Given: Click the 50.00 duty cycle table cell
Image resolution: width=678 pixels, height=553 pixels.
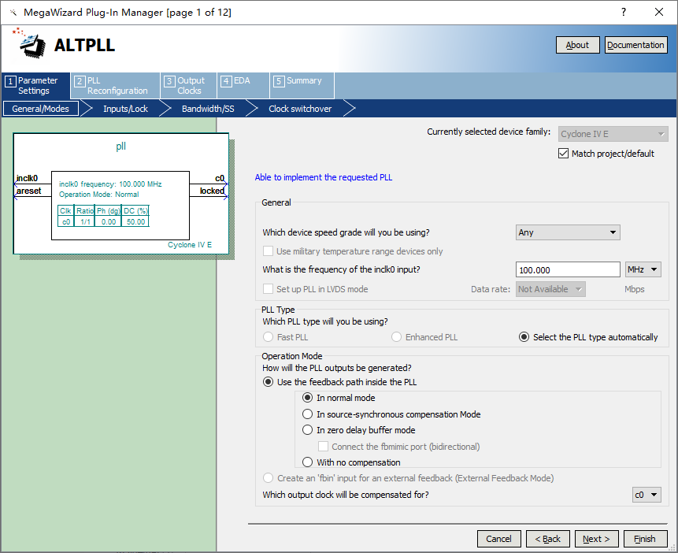Looking at the screenshot, I should 135,221.
